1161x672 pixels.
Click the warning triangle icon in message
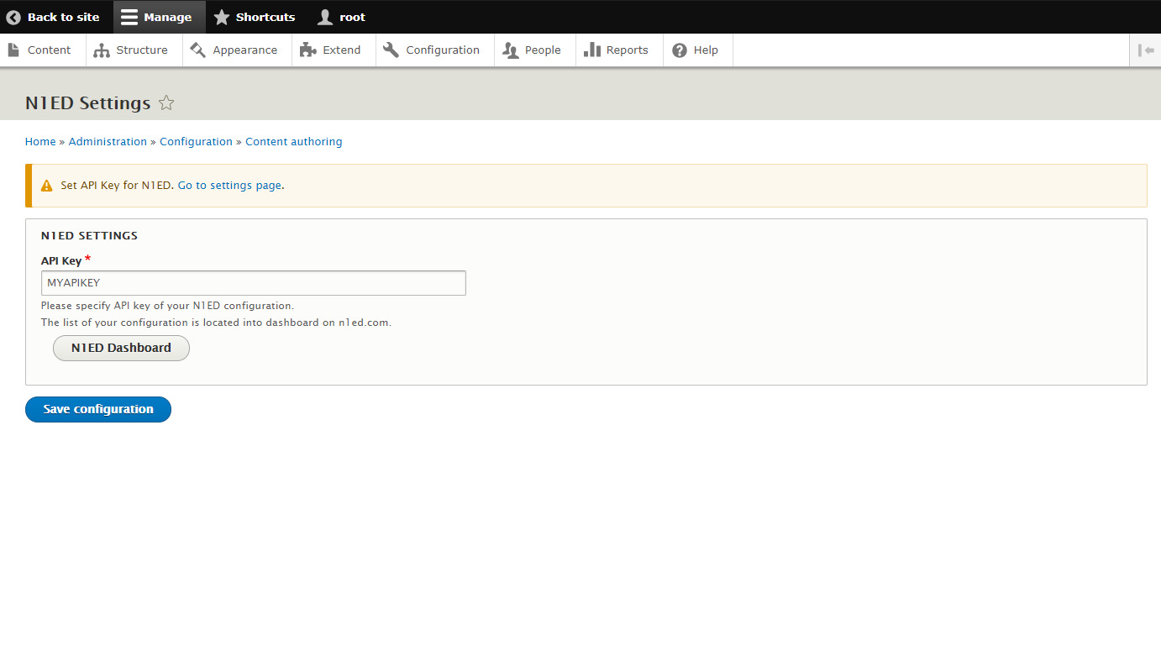[x=46, y=186]
